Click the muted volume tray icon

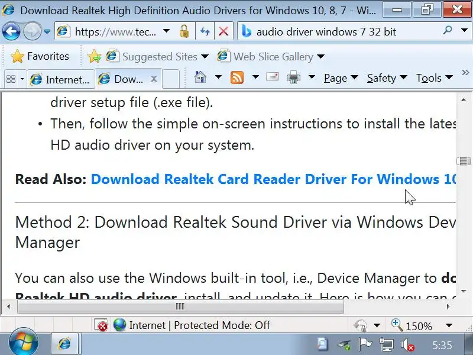click(407, 345)
